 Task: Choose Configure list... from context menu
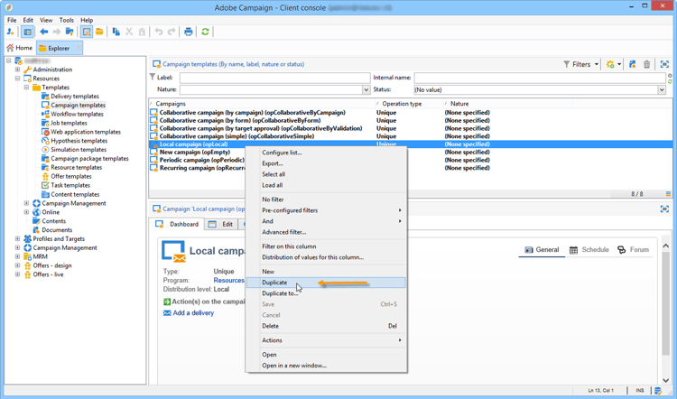coord(326,153)
